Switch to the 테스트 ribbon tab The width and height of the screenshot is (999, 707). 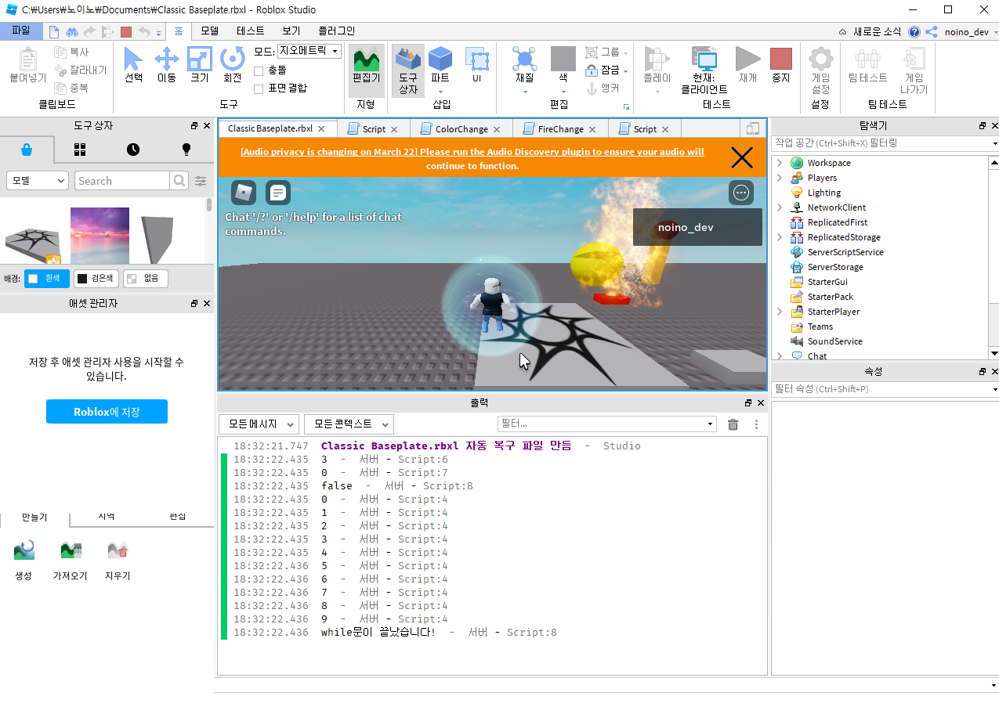pyautogui.click(x=251, y=31)
